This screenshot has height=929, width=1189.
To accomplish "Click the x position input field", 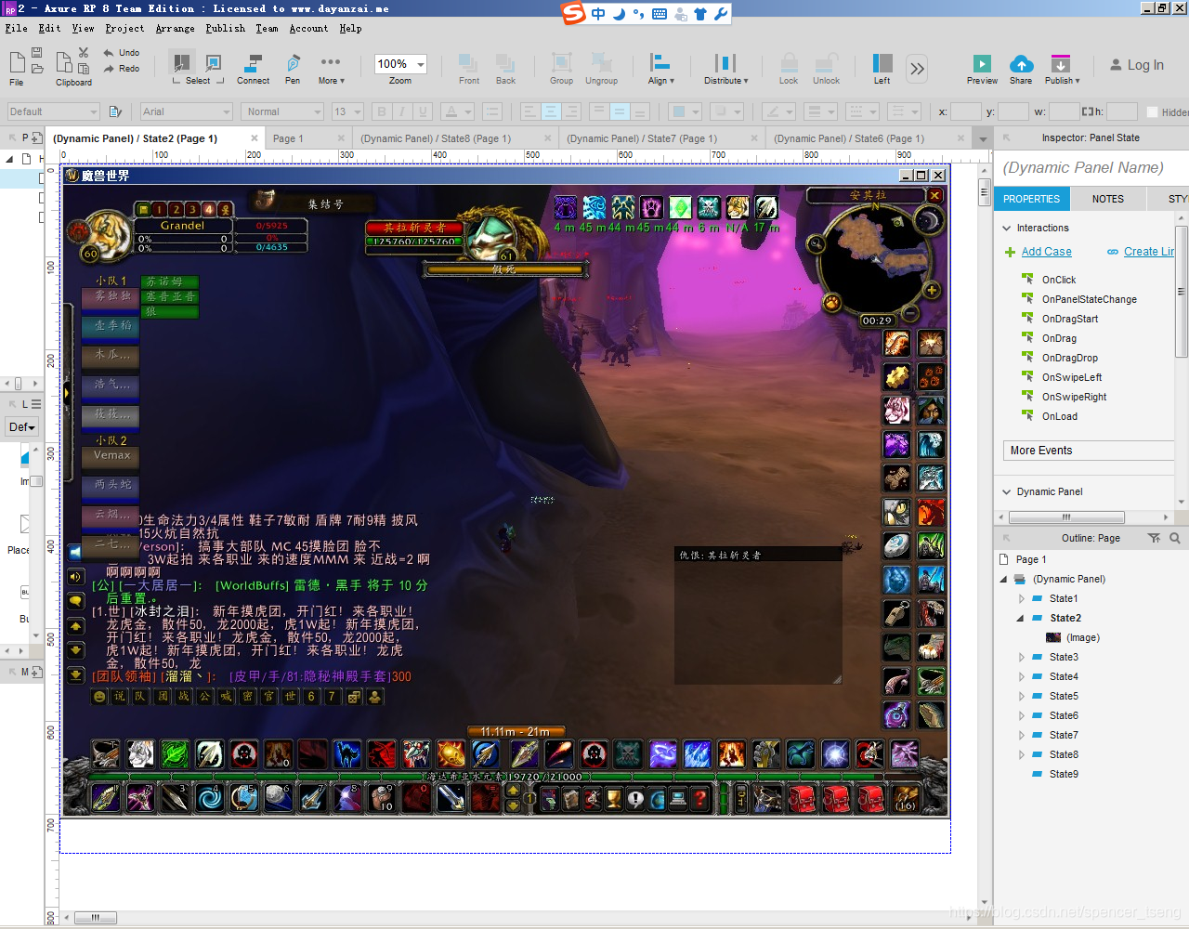I will 966,111.
